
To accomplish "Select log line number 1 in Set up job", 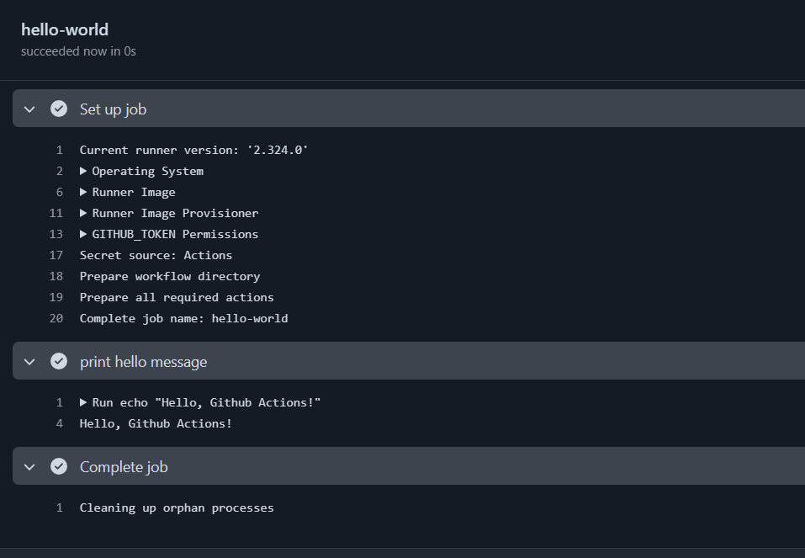I will click(60, 150).
